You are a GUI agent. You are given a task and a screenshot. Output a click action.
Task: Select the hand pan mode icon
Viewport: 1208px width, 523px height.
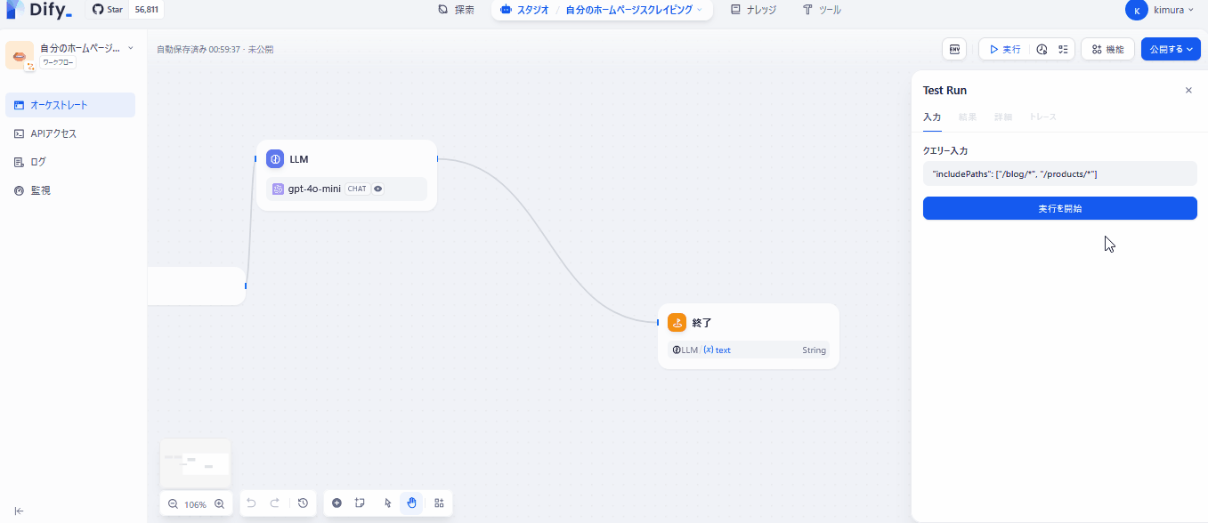point(411,503)
